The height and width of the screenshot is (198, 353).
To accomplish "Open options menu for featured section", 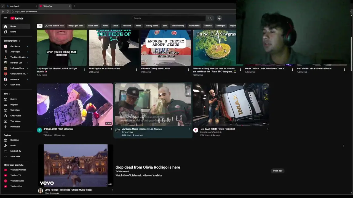I will (x=343, y=146).
